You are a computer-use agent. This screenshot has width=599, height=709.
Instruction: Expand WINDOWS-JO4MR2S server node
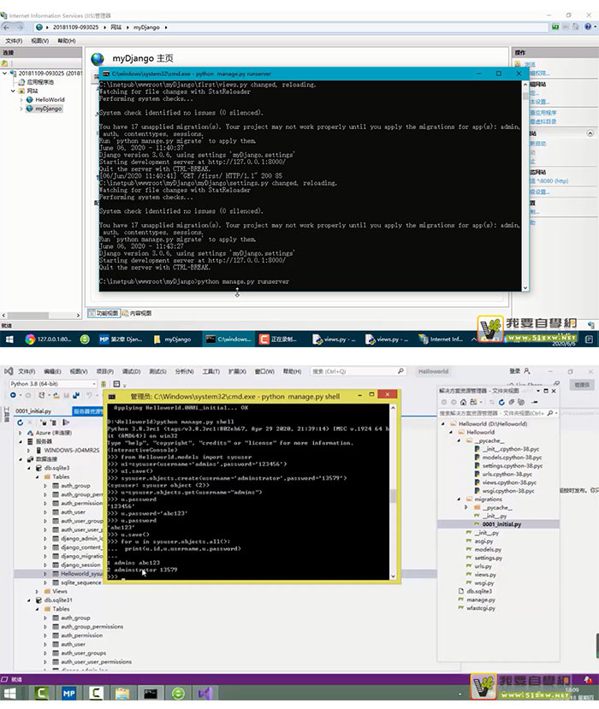click(x=28, y=451)
